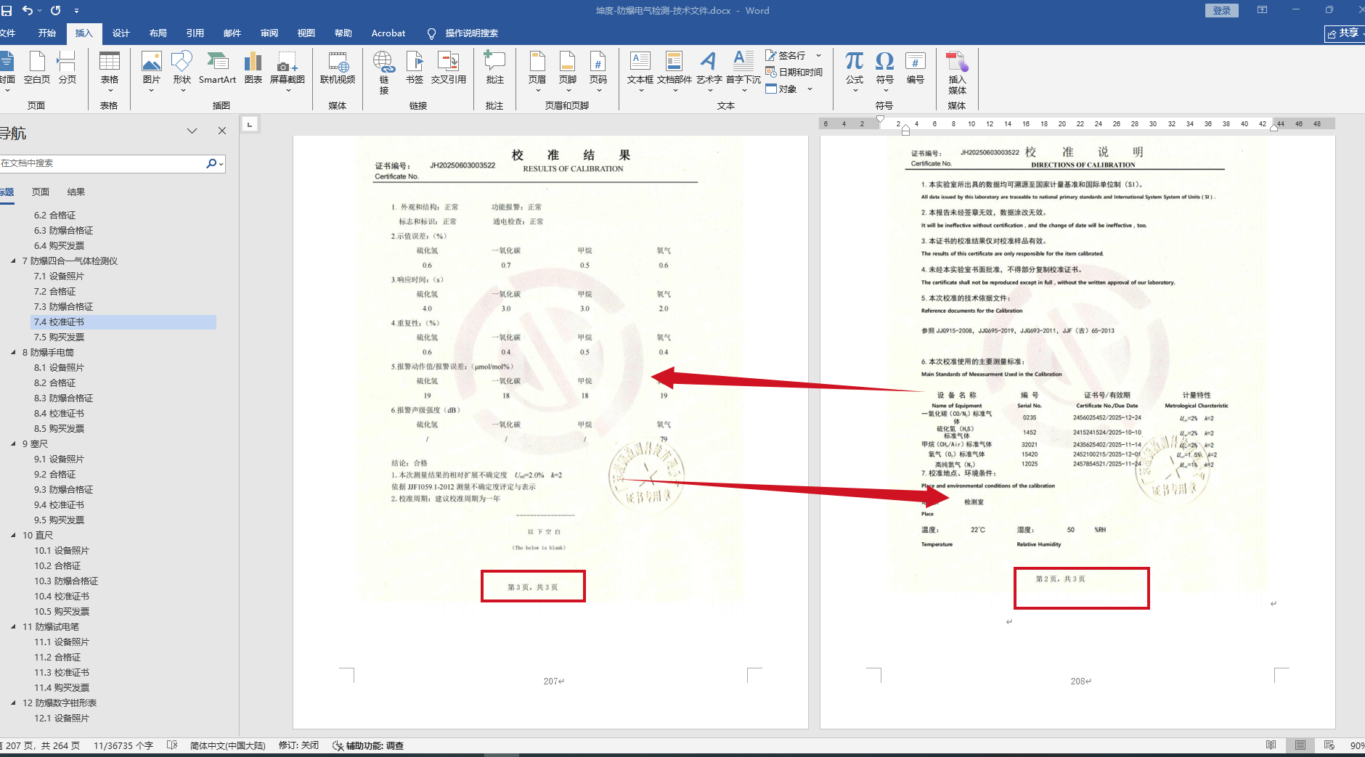This screenshot has height=757, width=1365.
Task: Click the Share (共享) button
Action: tap(1344, 33)
